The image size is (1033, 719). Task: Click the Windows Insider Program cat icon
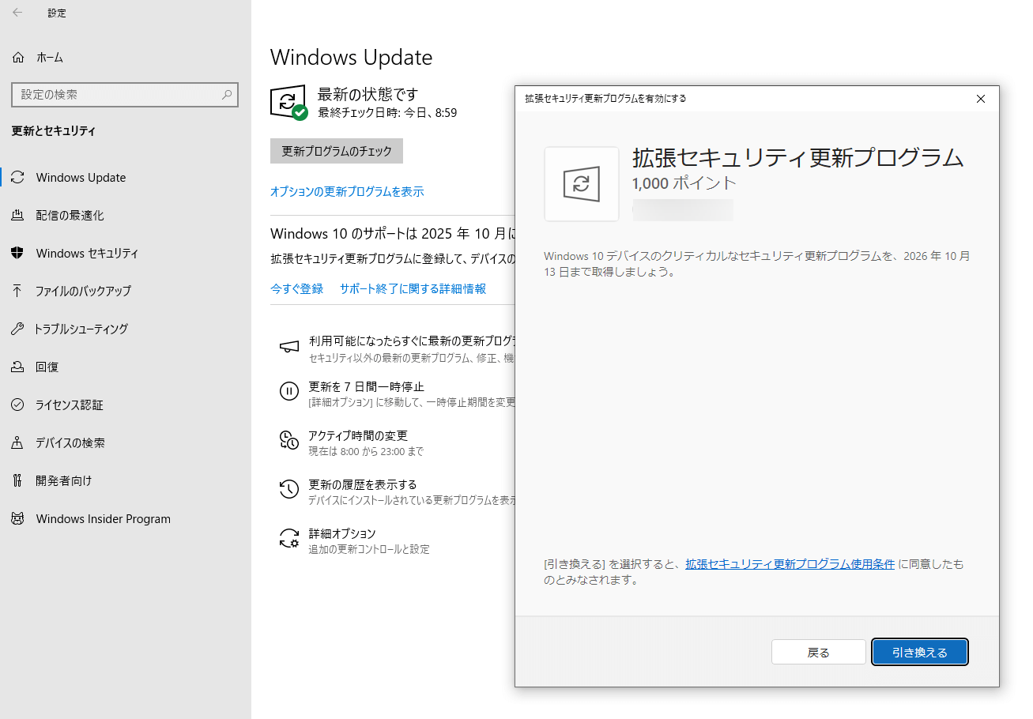(17, 519)
